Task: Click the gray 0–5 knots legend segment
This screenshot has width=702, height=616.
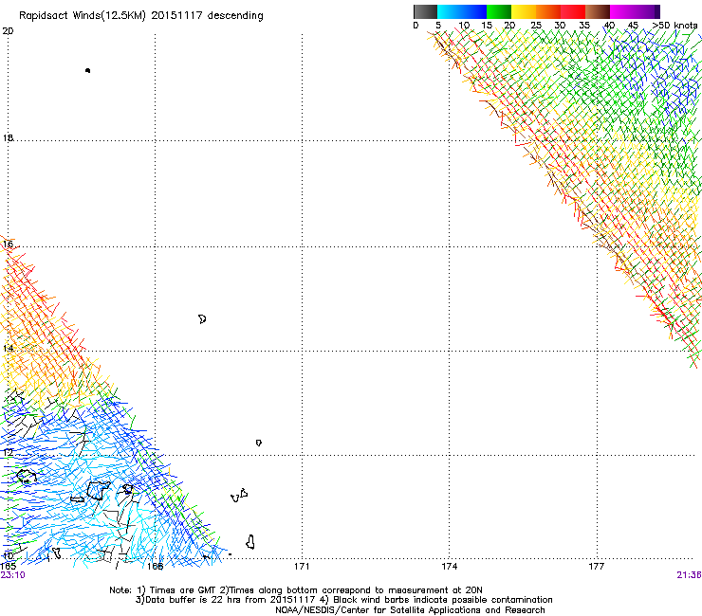Action: [426, 11]
